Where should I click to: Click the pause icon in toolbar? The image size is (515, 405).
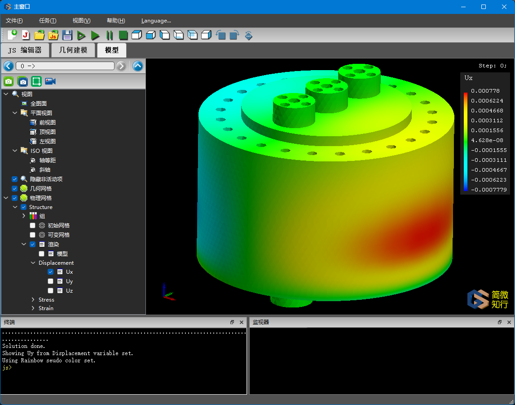(x=109, y=35)
